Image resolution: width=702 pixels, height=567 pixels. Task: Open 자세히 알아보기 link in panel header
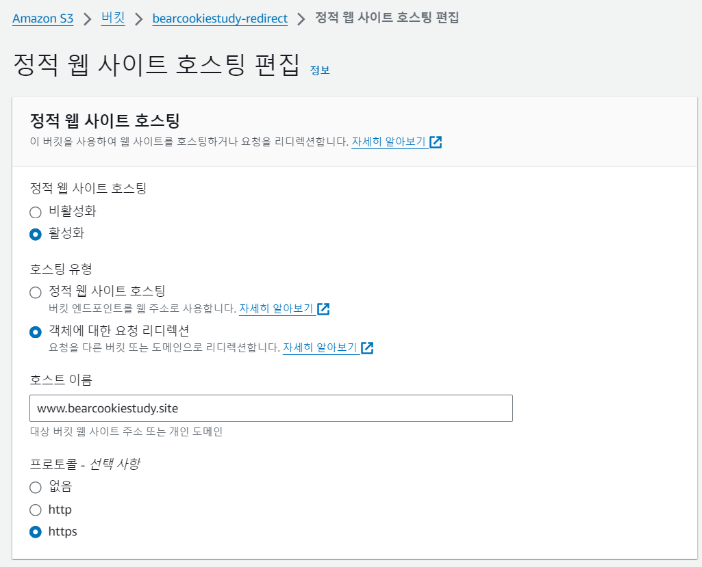coord(388,142)
